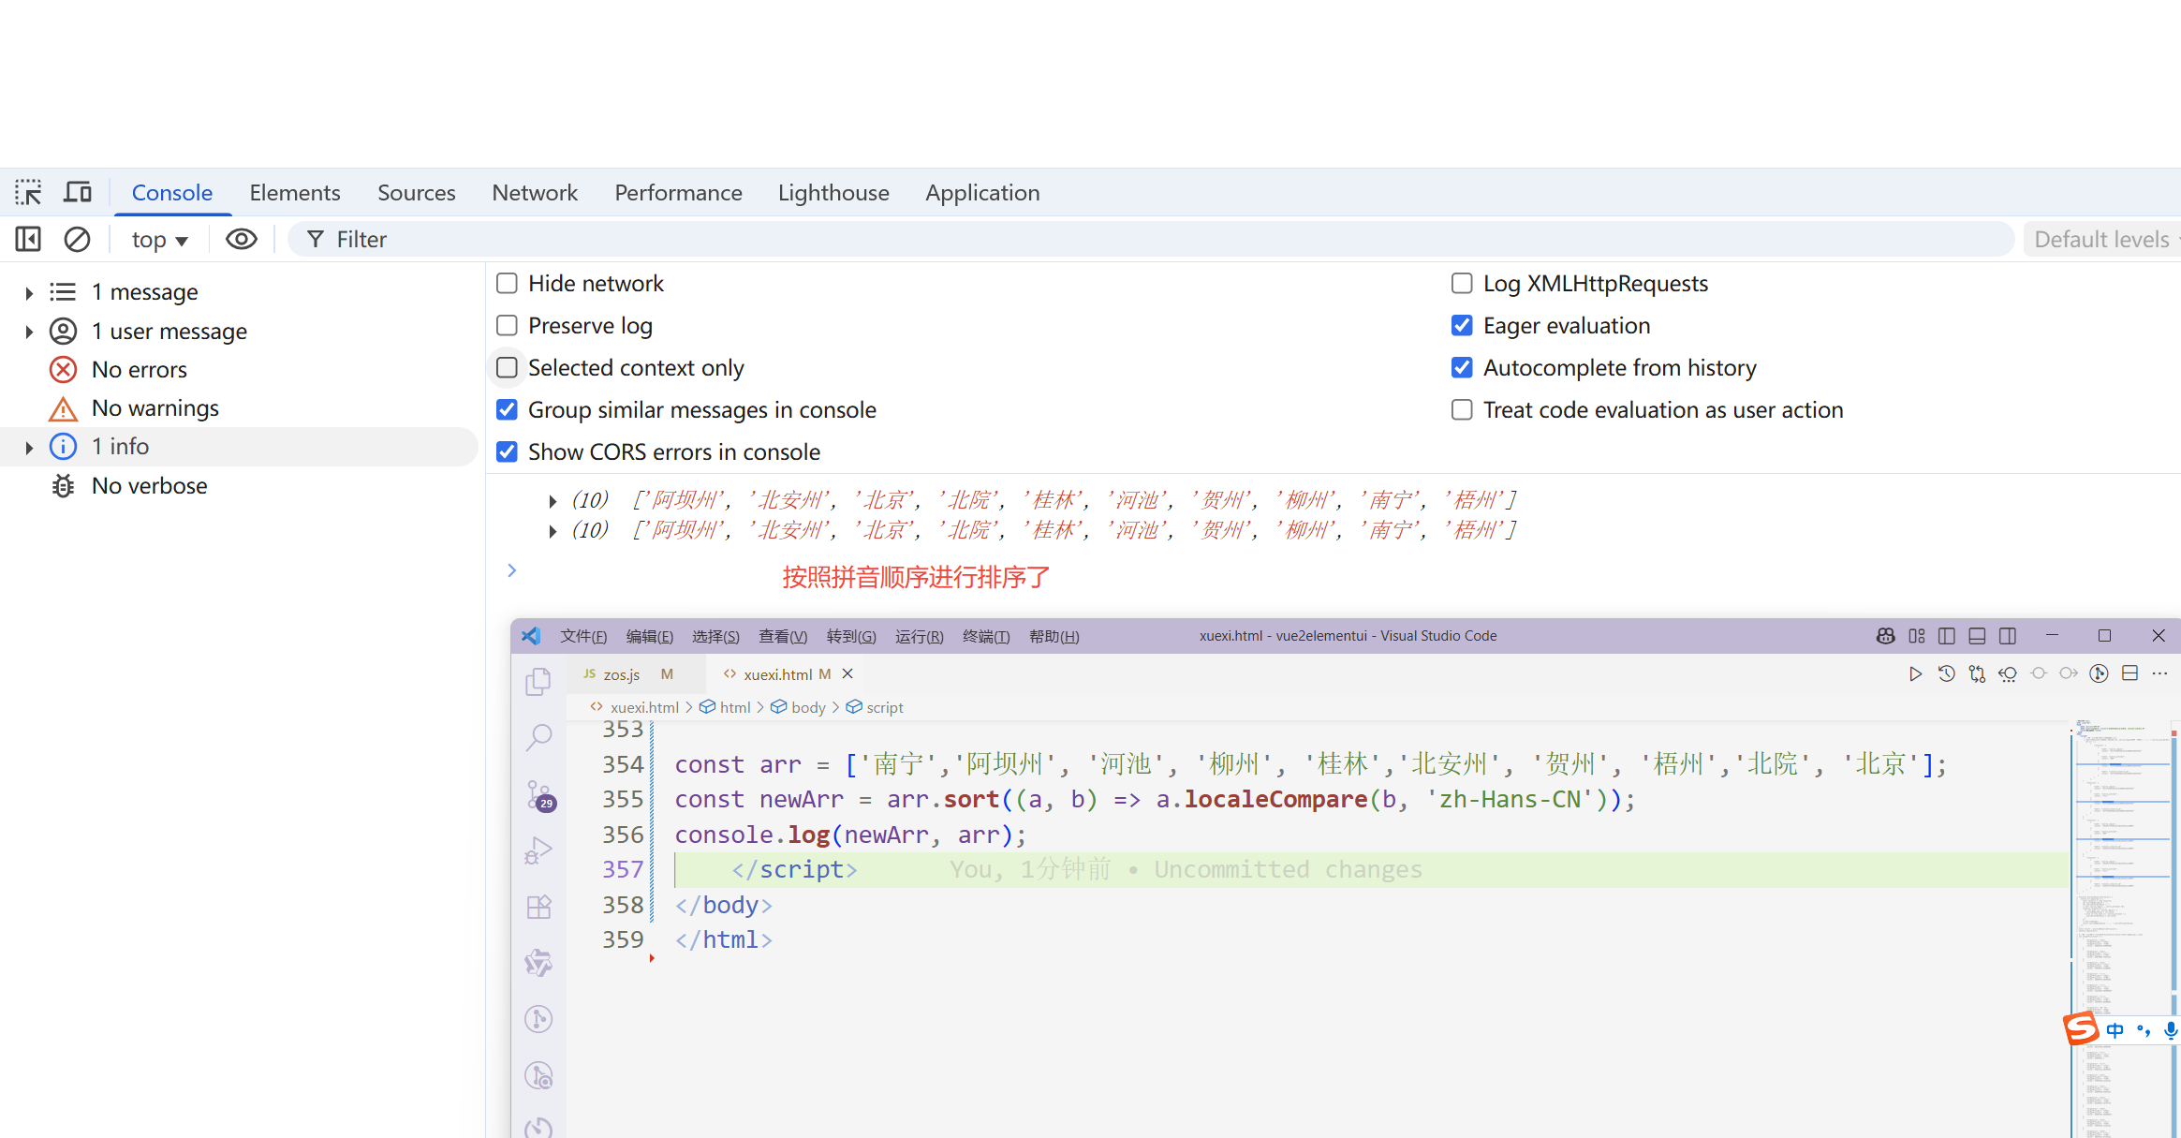Viewport: 2181px width, 1138px height.
Task: Expand first logged array of 10 items
Action: [x=553, y=501]
